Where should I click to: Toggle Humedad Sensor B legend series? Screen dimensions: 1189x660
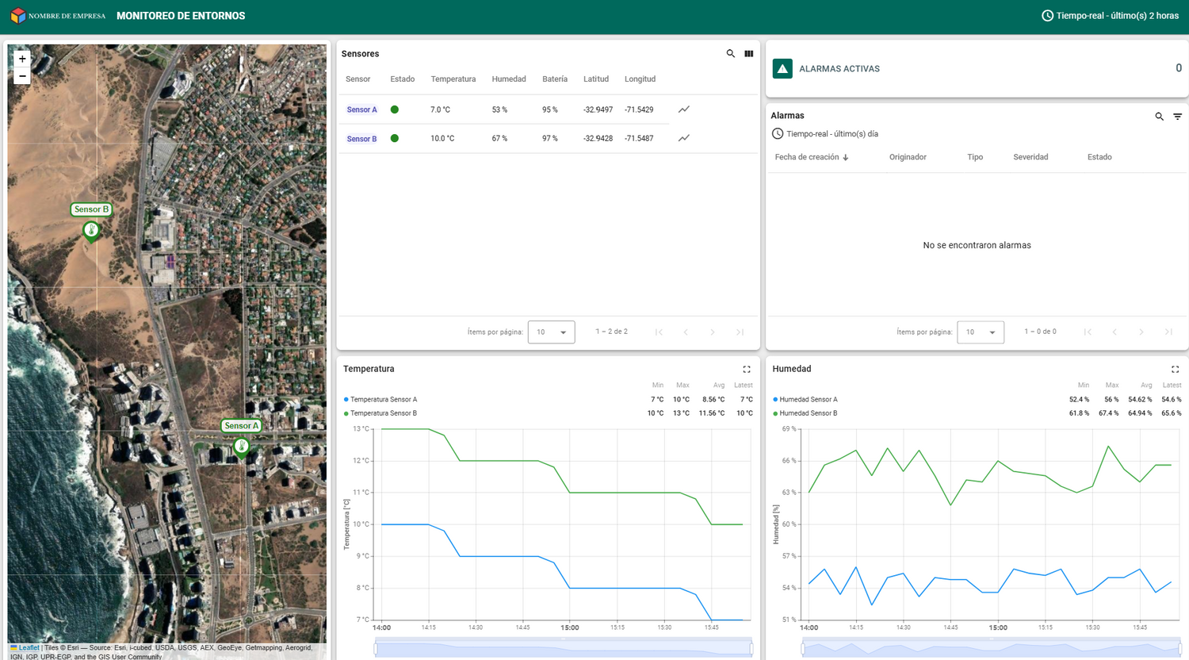point(808,413)
